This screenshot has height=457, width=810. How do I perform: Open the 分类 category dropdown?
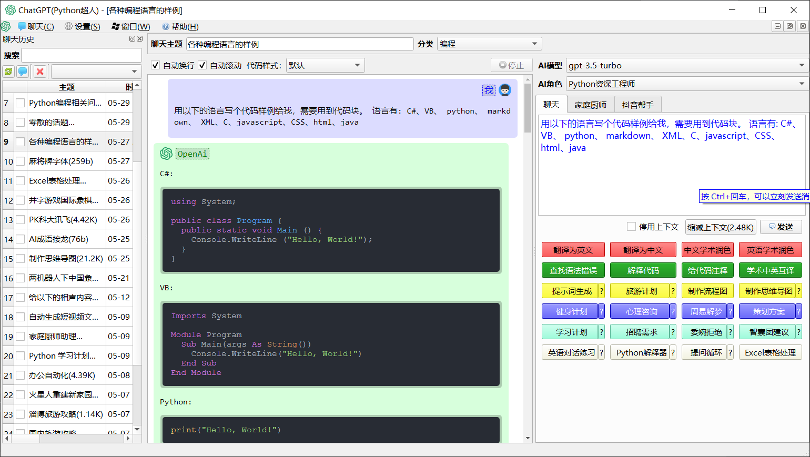[489, 44]
